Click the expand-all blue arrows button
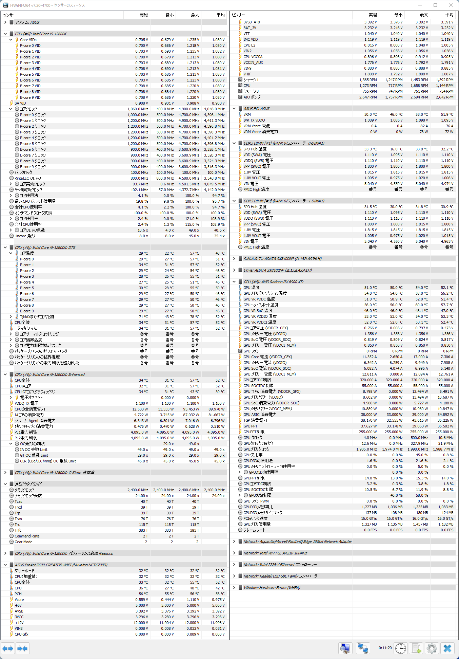The width and height of the screenshot is (459, 659). pyautogui.click(x=8, y=648)
